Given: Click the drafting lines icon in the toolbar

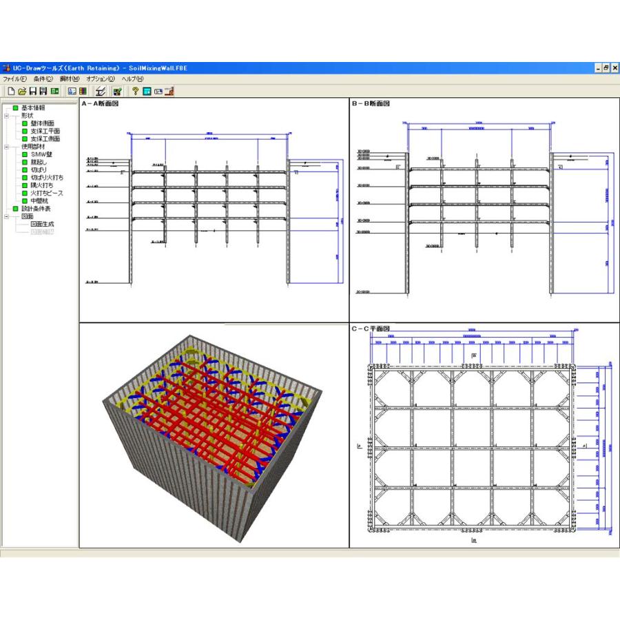Looking at the screenshot, I should tap(101, 92).
